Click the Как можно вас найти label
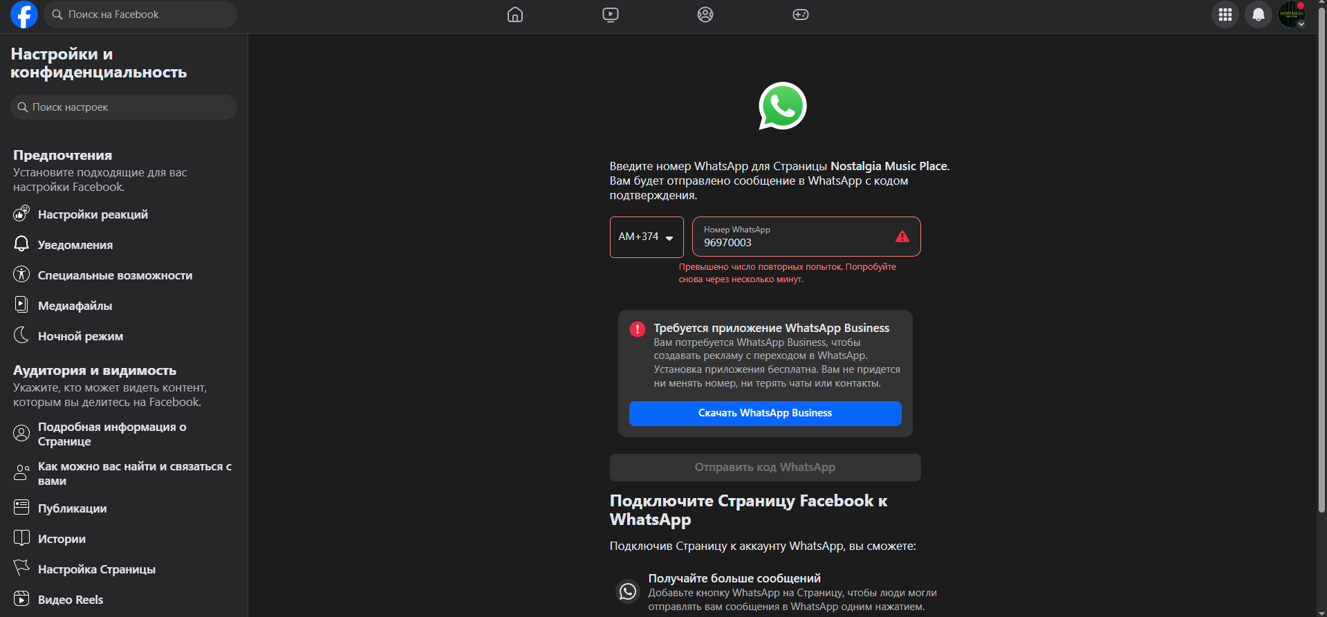The width and height of the screenshot is (1327, 617). tap(135, 474)
